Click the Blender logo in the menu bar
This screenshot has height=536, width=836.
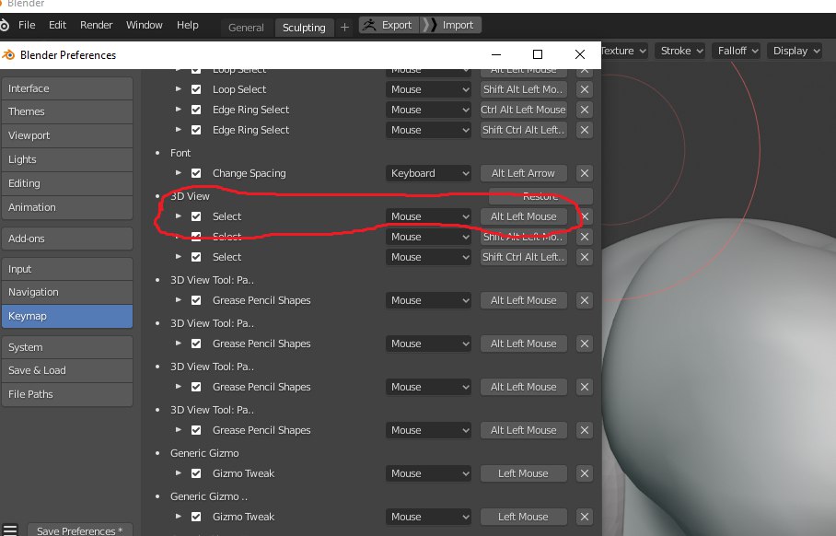coord(5,25)
